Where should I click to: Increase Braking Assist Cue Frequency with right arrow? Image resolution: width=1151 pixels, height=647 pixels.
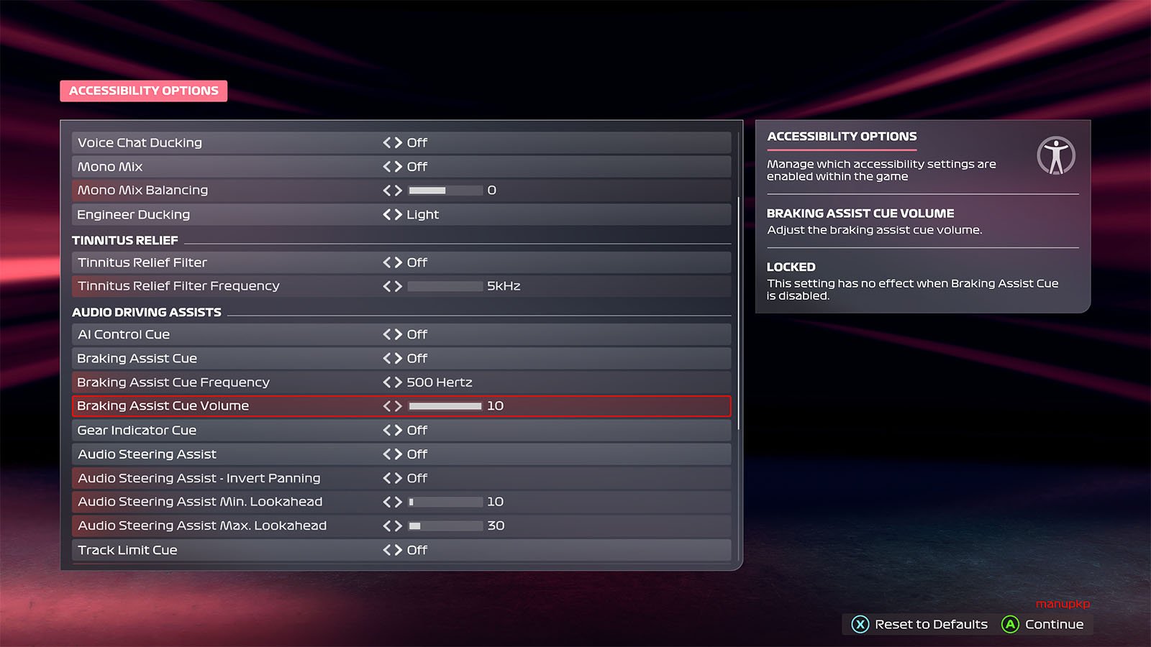(x=398, y=382)
